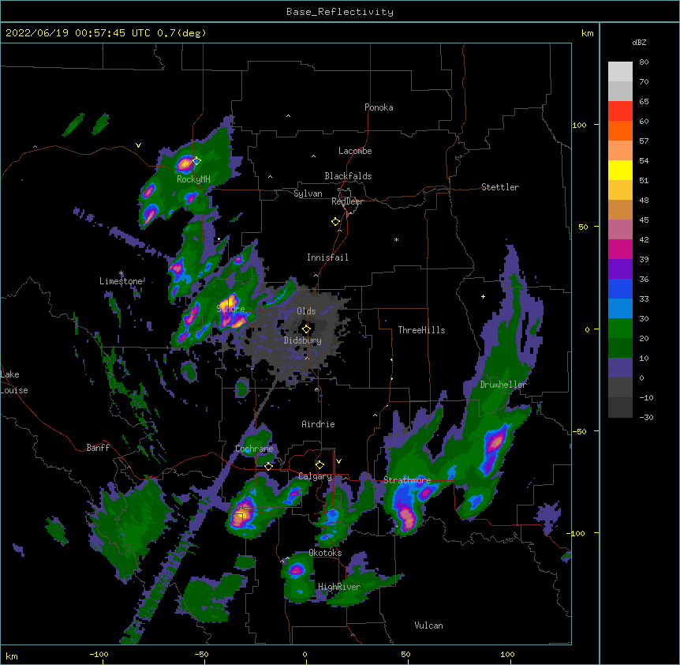Click the yellow radar site marker between Olds and Didsbury

(306, 329)
